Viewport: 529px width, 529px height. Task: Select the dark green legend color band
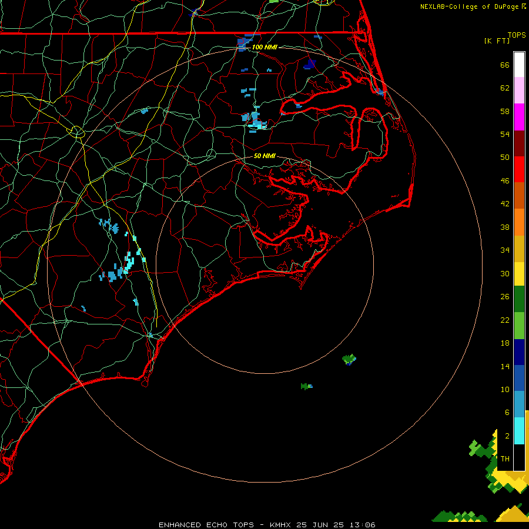tap(519, 299)
